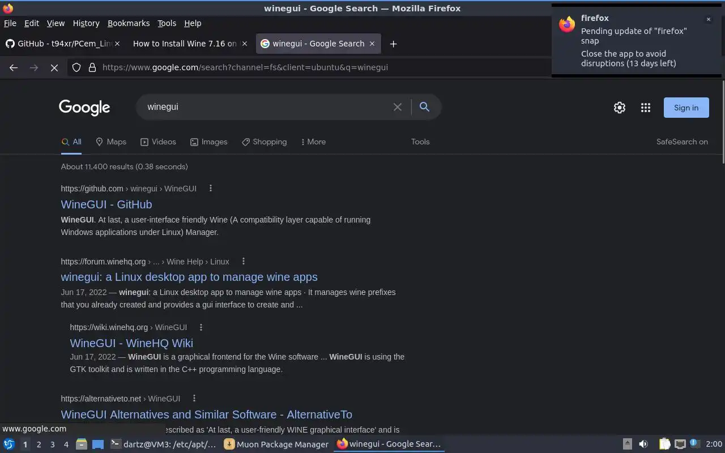This screenshot has width=725, height=453.
Task: Open the File menu
Action: 10,23
